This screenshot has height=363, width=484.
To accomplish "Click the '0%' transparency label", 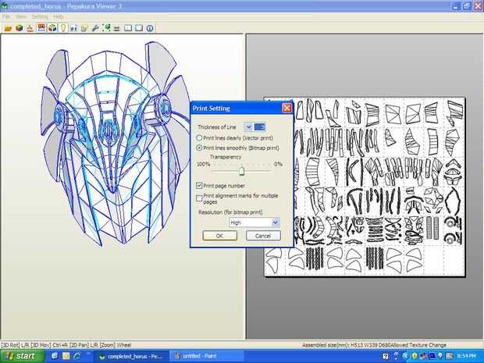I will (278, 164).
